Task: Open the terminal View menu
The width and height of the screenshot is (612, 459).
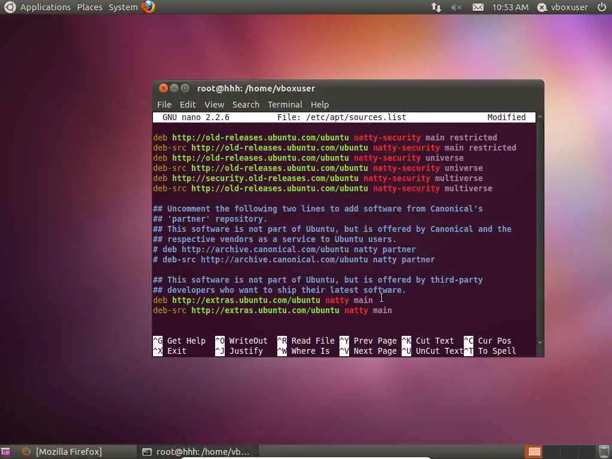Action: pyautogui.click(x=215, y=105)
